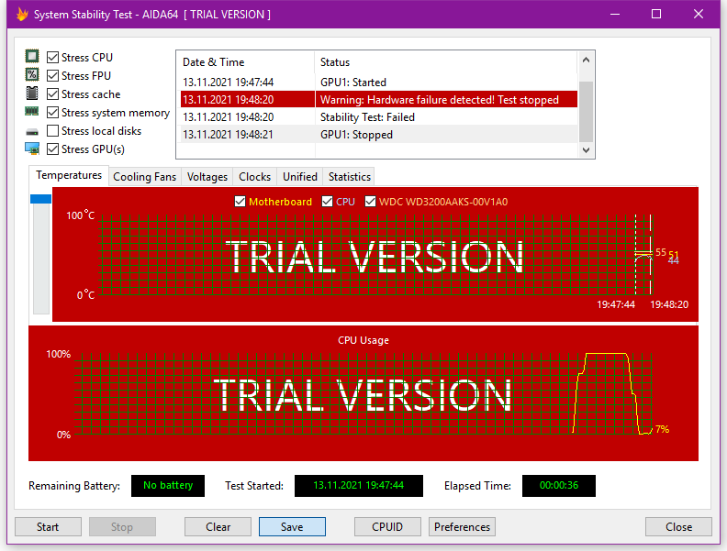
Task: Click the monitor icon beside Stress GPU(s)
Action: pos(32,149)
